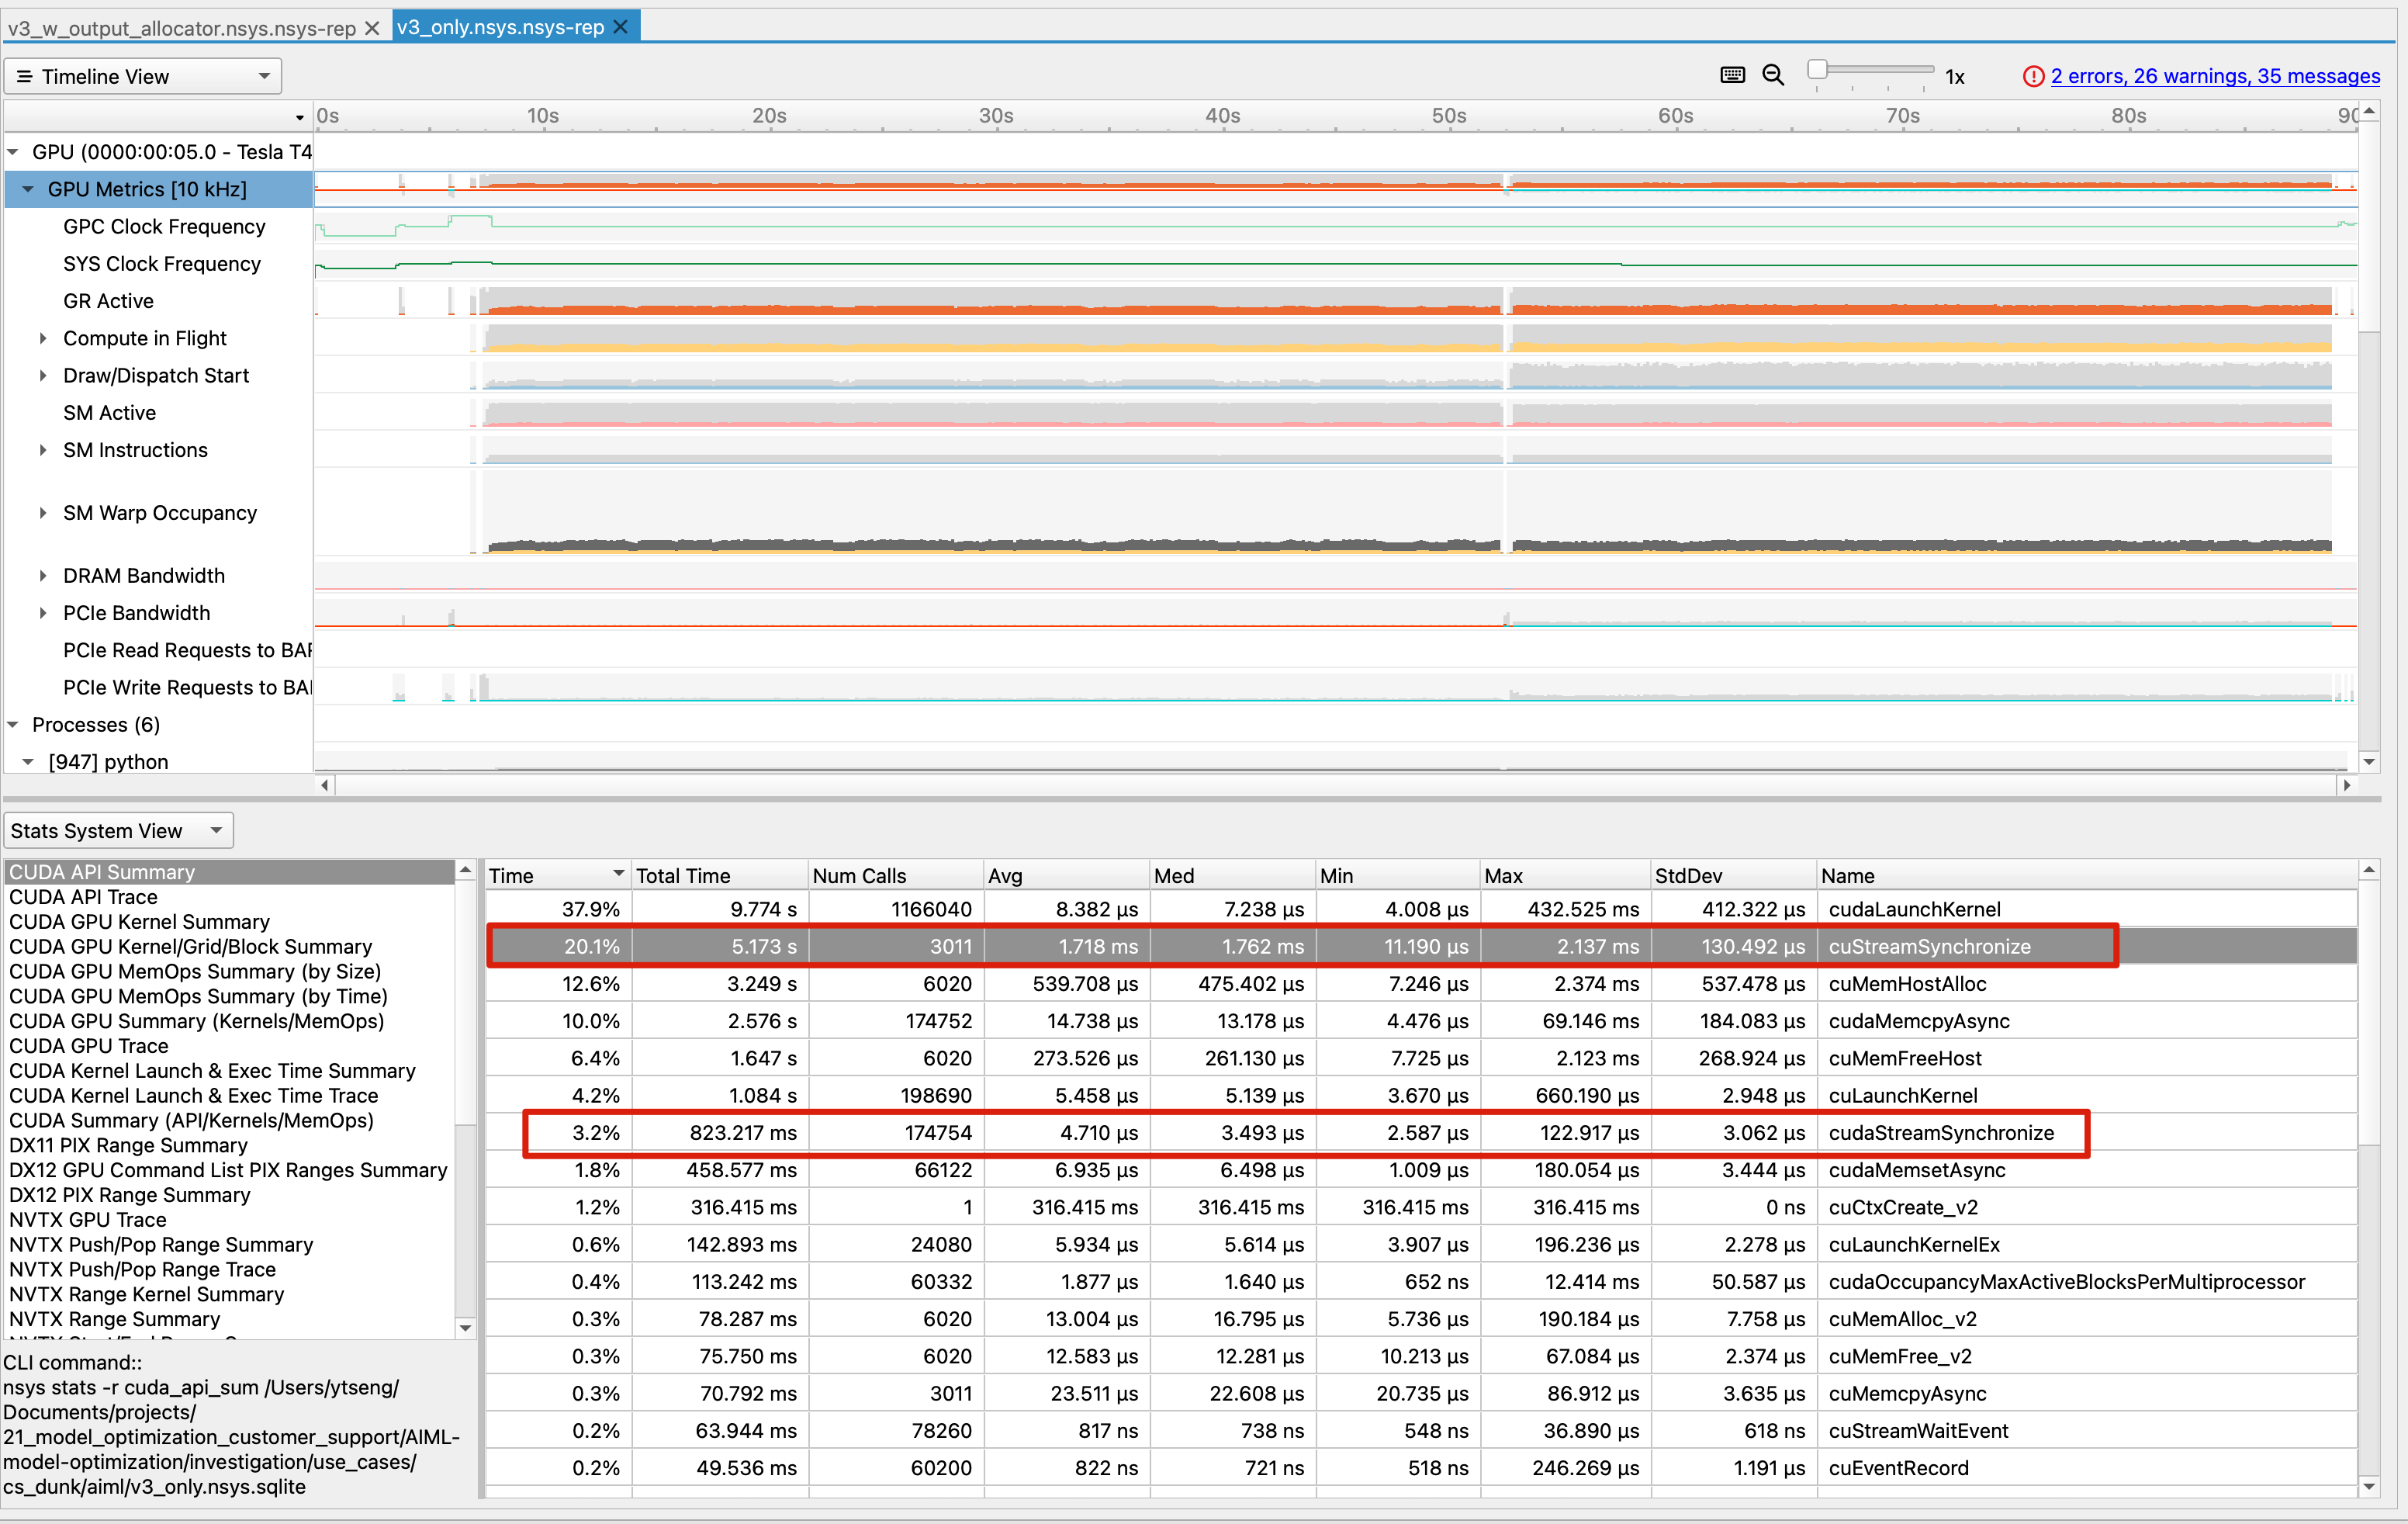Collapse the [947] python process
2408x1524 pixels.
(x=29, y=761)
